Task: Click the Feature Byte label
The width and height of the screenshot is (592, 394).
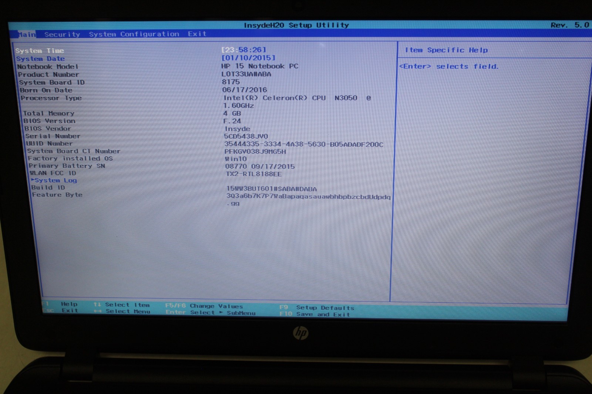Action: (x=57, y=195)
